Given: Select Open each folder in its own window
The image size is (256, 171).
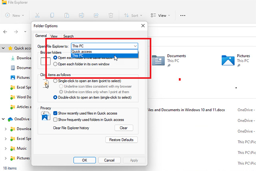Looking at the screenshot, I should (56, 64).
